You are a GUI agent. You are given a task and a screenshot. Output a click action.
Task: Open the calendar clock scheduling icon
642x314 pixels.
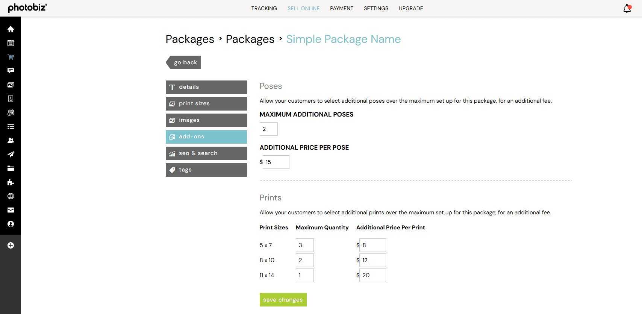pos(11,113)
